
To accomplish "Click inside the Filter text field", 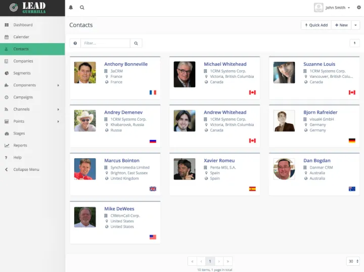I will tap(105, 43).
